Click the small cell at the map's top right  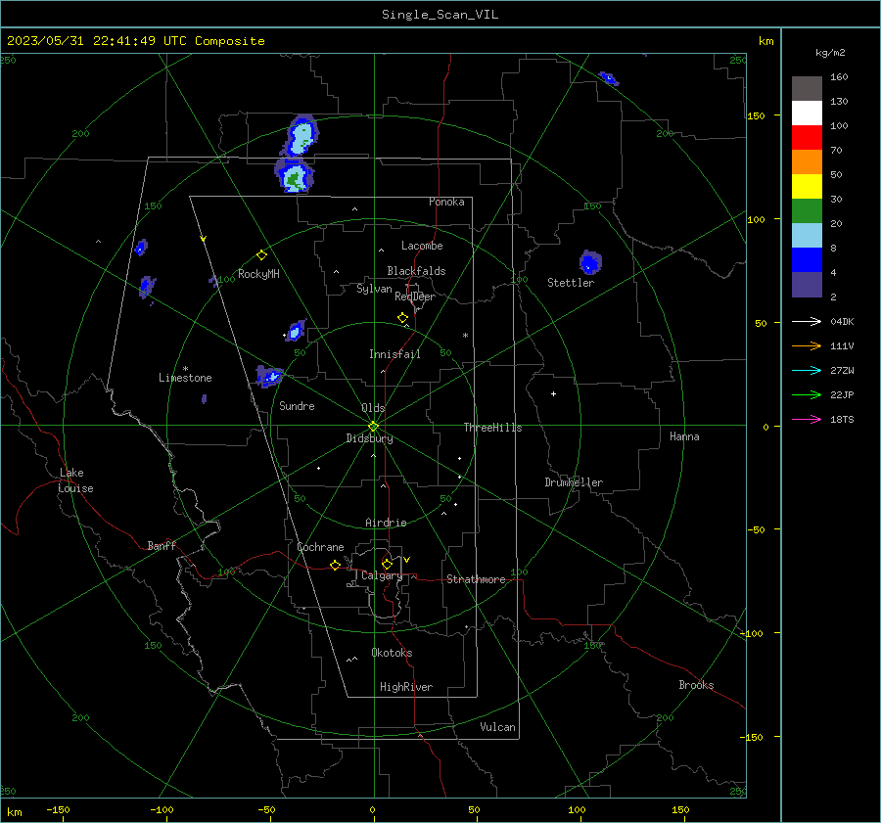tap(609, 78)
